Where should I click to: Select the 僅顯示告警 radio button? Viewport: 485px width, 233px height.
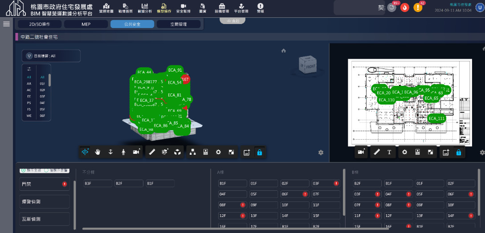pos(46,170)
